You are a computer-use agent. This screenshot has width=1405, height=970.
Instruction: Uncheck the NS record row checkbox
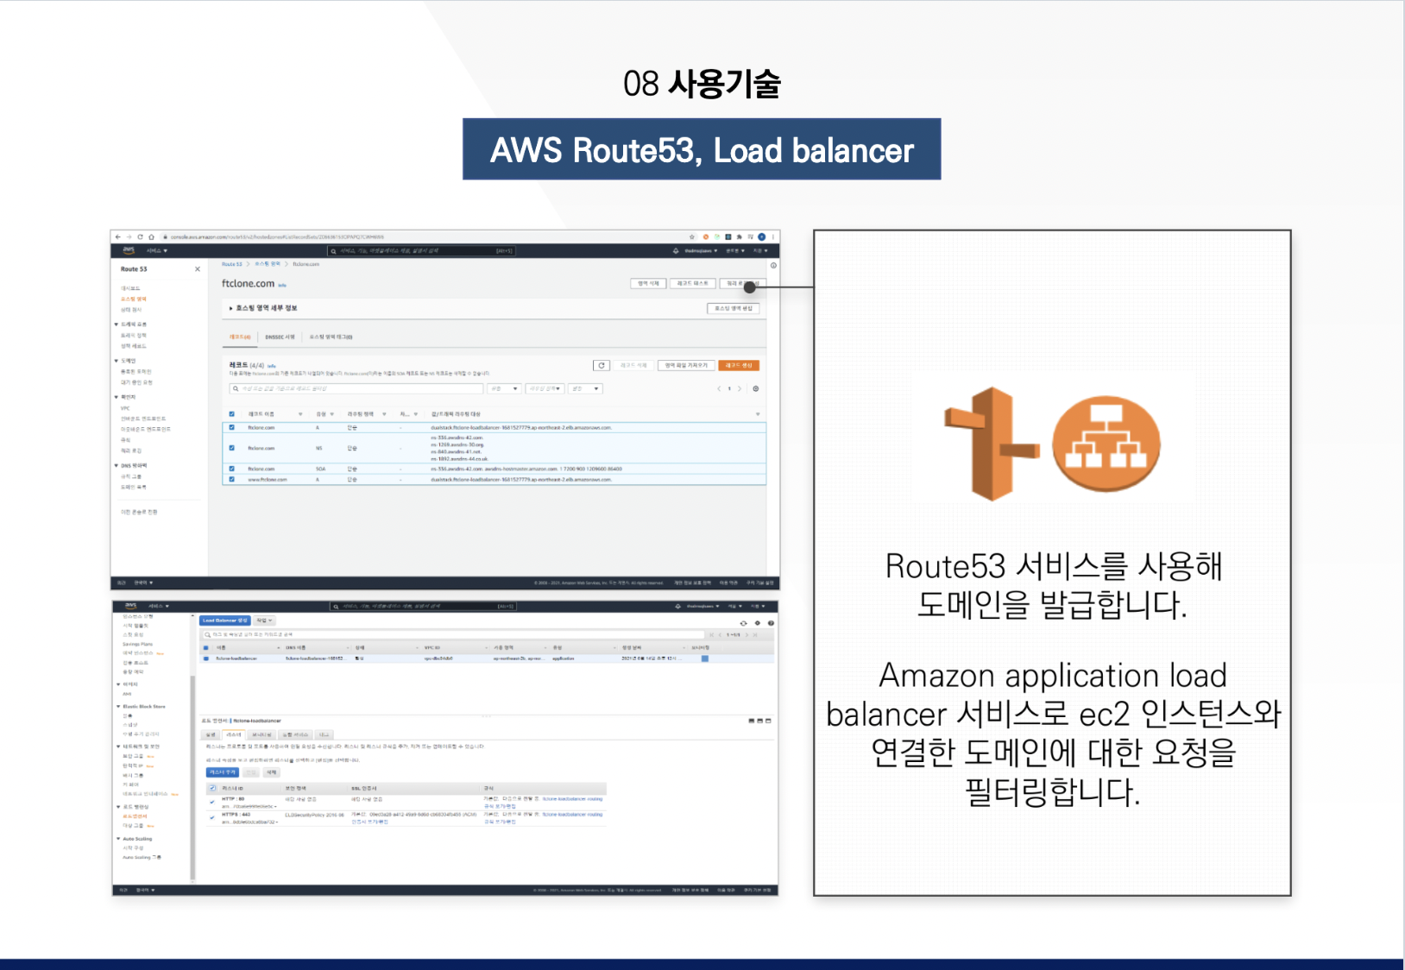click(x=231, y=448)
